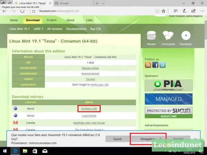Open the RSS feed icon
Screen dimensions: 207x155
coord(148,65)
